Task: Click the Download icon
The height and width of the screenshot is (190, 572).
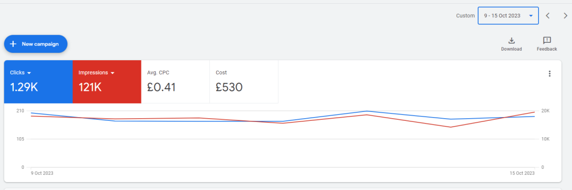Action: click(x=512, y=40)
